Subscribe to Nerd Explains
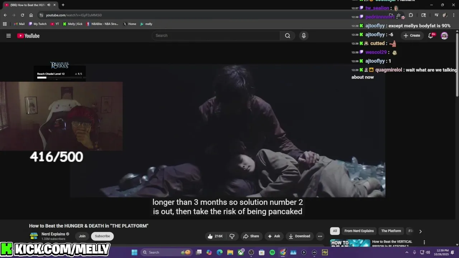Screen dimensions: 459x258 [x=102, y=236]
